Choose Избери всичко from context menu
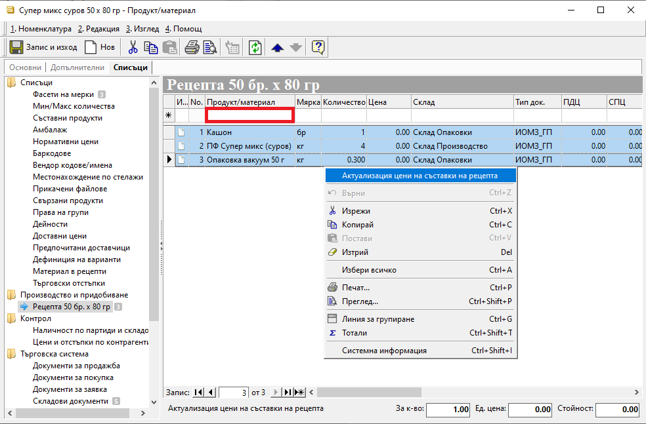Image resolution: width=646 pixels, height=424 pixels. pos(369,270)
